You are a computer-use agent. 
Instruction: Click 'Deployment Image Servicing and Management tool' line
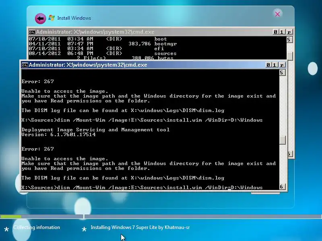pos(95,129)
